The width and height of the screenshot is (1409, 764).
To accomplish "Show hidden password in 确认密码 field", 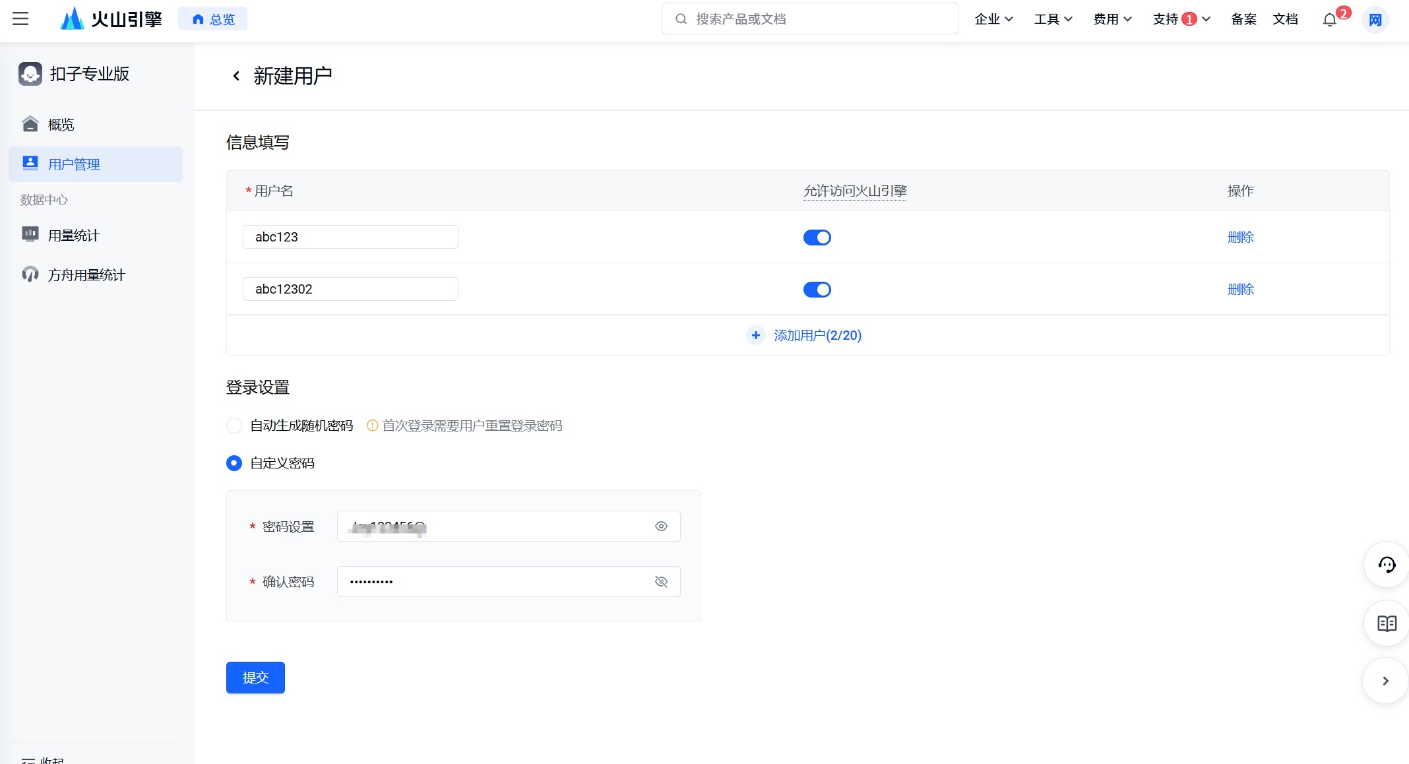I will point(661,582).
